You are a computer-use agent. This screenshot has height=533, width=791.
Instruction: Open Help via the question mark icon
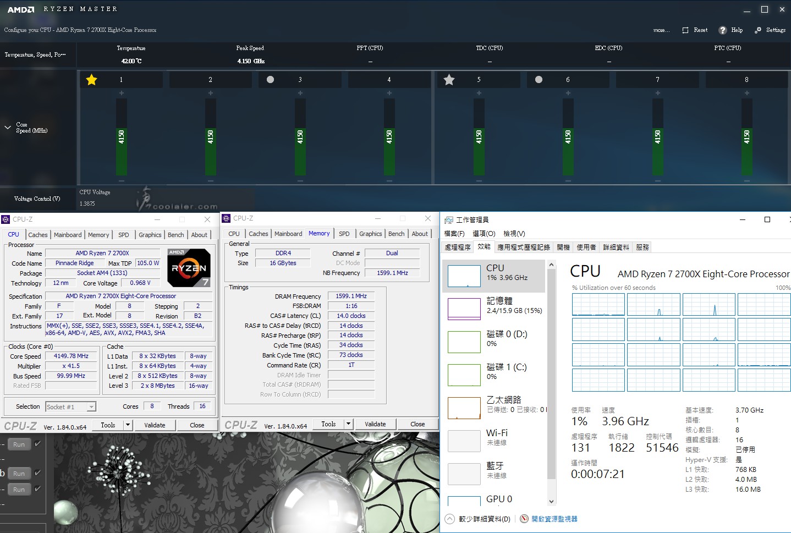tap(722, 30)
